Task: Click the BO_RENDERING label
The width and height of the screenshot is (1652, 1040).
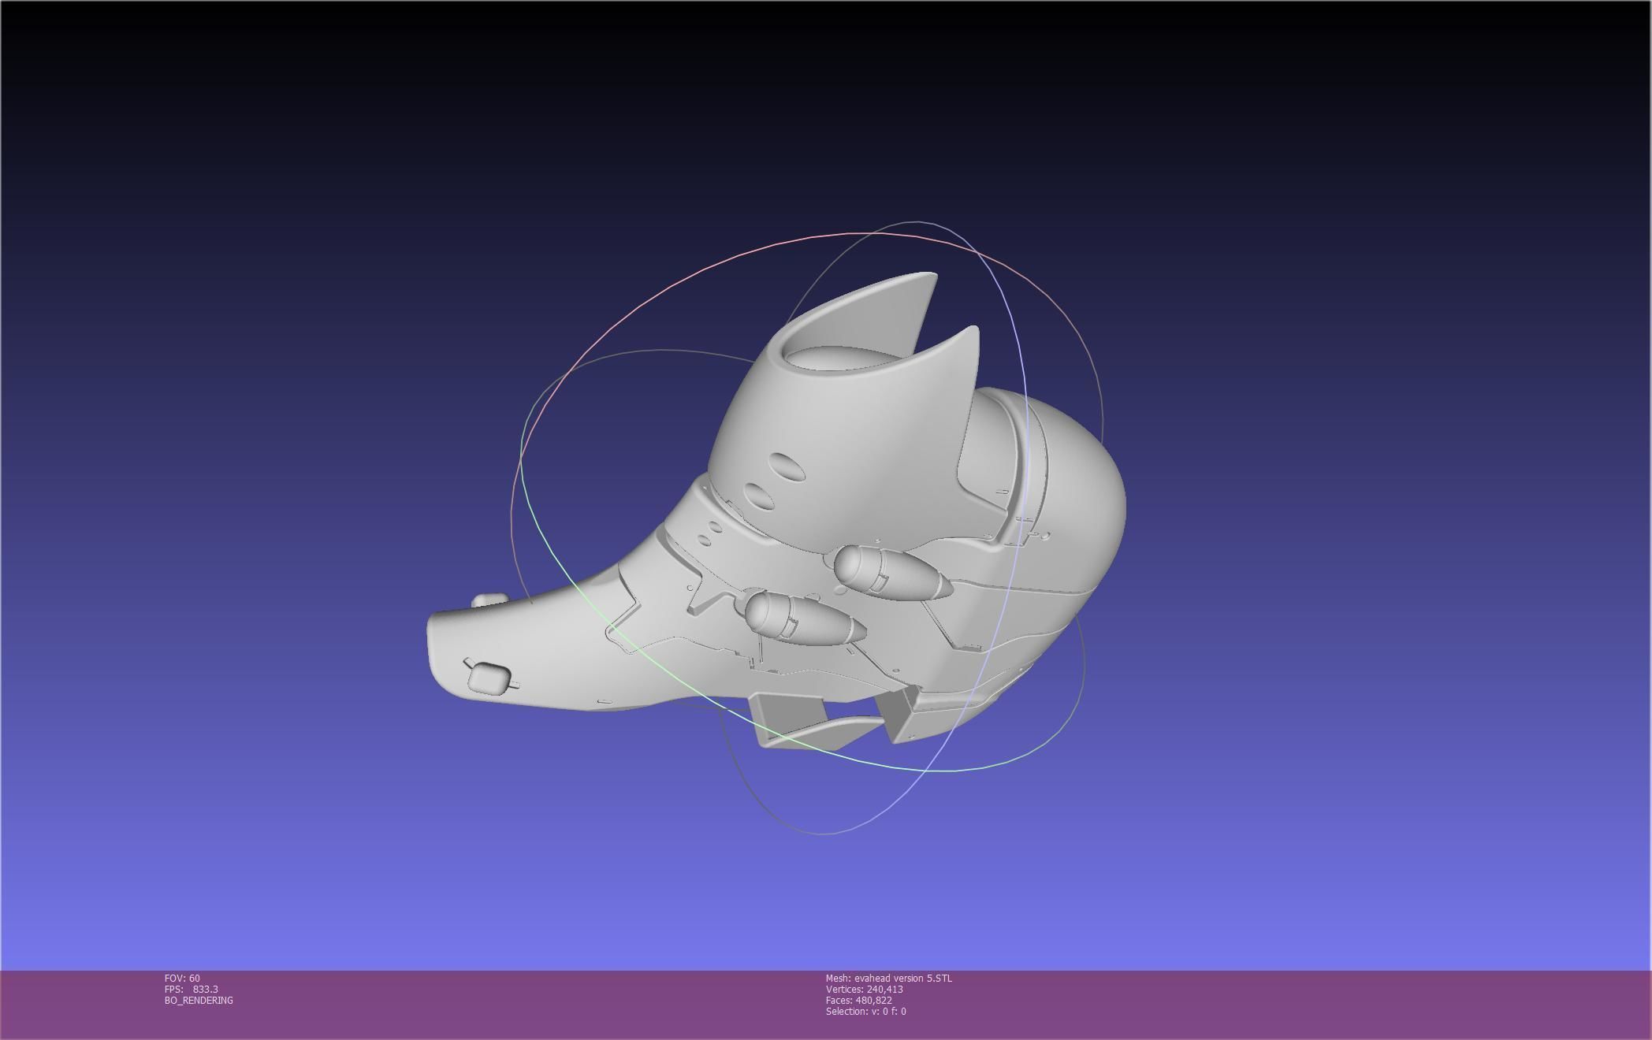Action: 199,1000
